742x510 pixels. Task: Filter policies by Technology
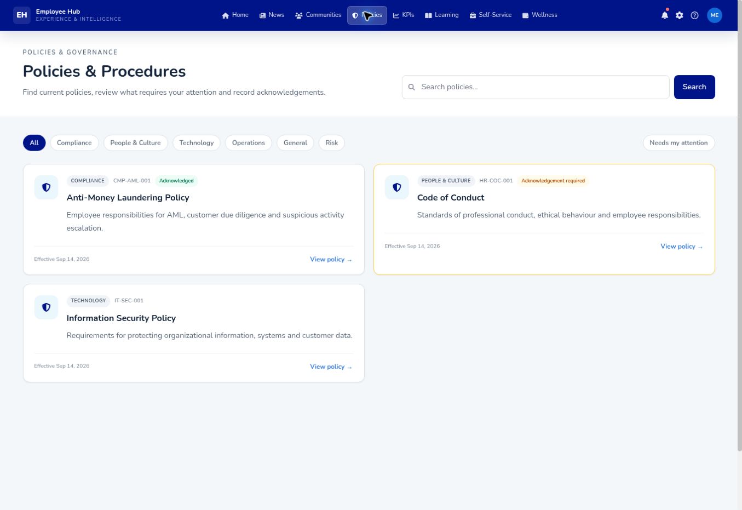pos(197,143)
